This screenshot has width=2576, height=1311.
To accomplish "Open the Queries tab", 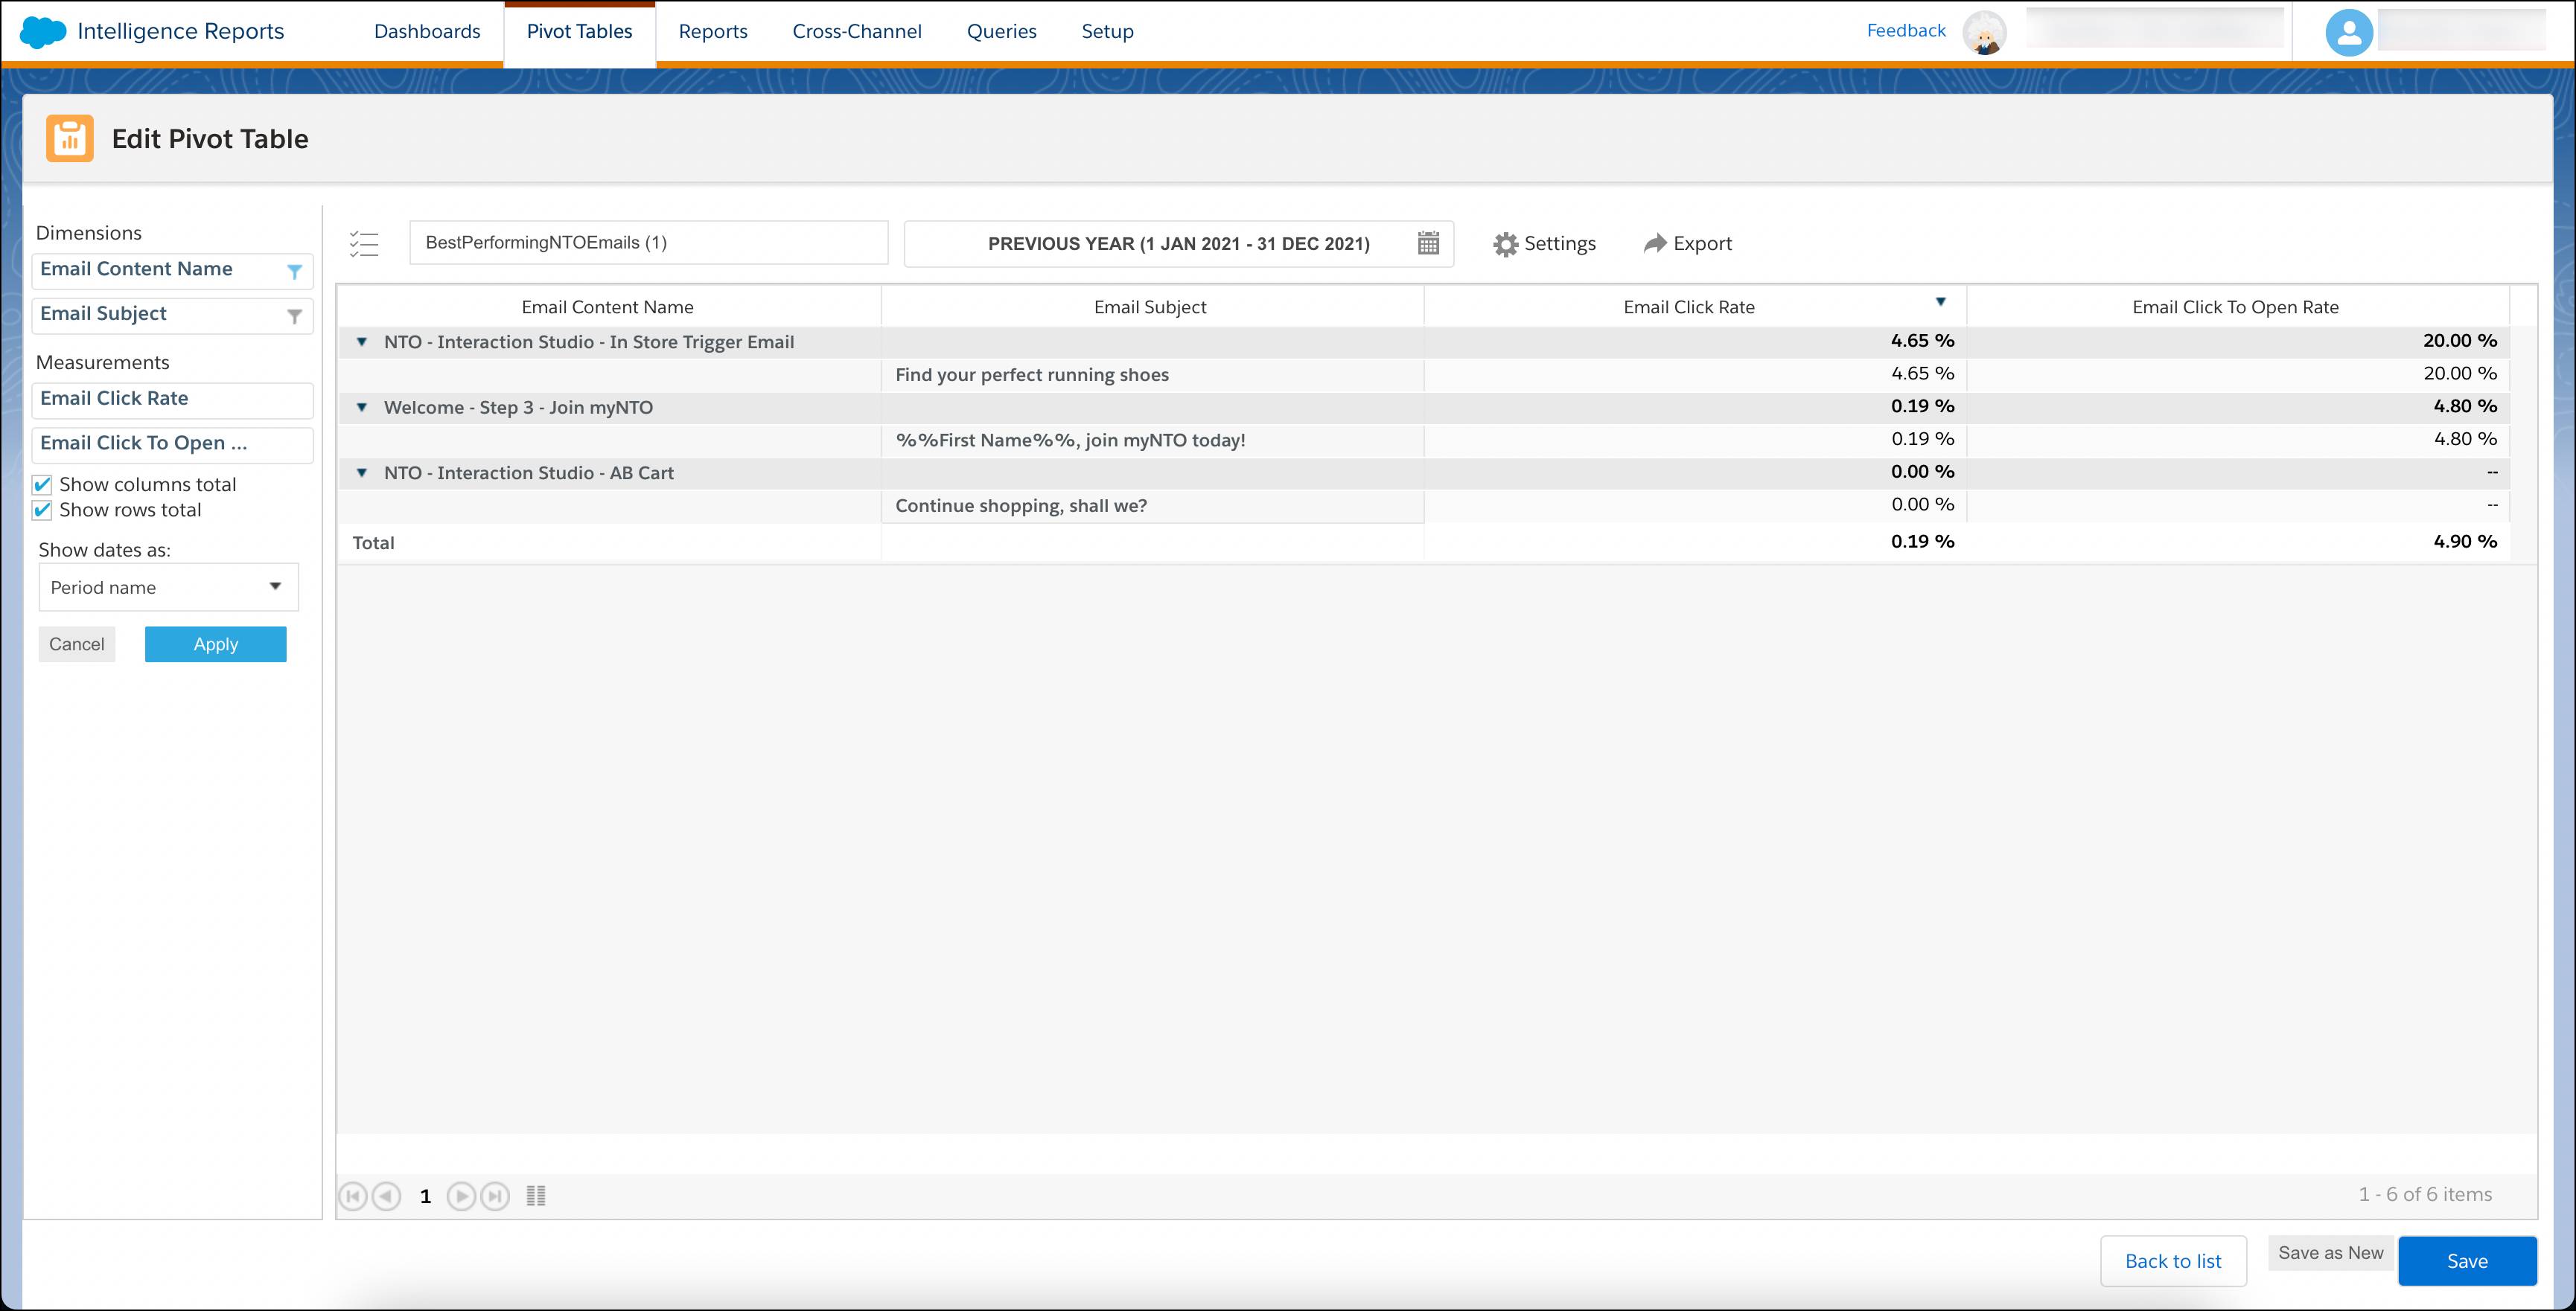I will click(x=1001, y=31).
